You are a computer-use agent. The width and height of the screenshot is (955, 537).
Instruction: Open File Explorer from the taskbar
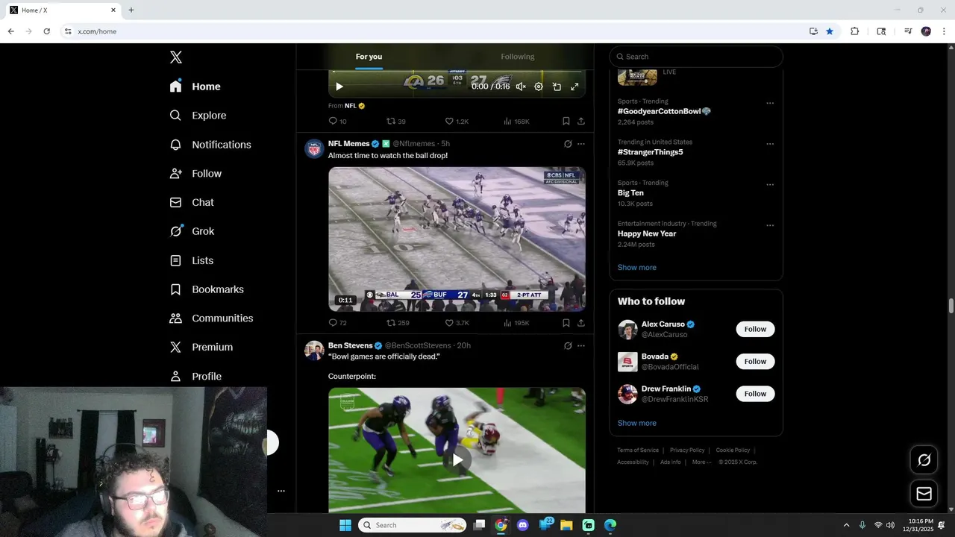click(x=566, y=525)
